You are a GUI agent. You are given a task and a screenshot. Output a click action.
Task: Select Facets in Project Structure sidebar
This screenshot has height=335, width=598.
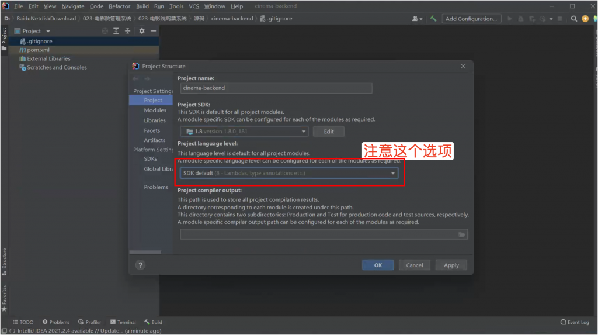pyautogui.click(x=151, y=130)
